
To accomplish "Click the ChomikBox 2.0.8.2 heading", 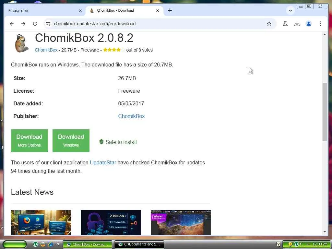I will pos(84,38).
